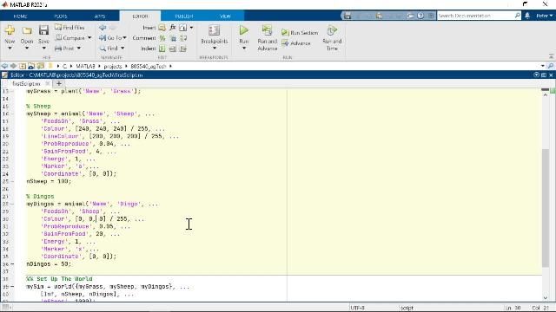Click the increase indent icon
Image resolution: width=556 pixels, height=312 pixels.
pyautogui.click(x=173, y=49)
